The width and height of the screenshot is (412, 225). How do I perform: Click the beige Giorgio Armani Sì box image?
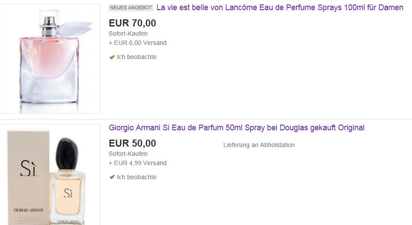tap(28, 177)
